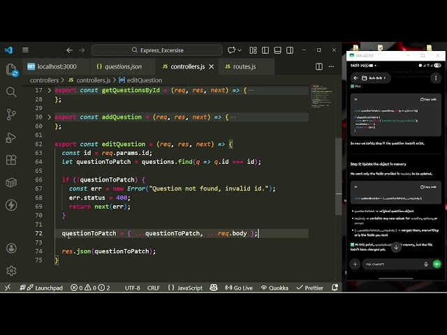Click the controllers folder breadcrumb

[x=44, y=80]
